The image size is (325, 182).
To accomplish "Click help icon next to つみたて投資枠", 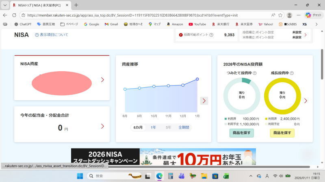I will [255, 73].
